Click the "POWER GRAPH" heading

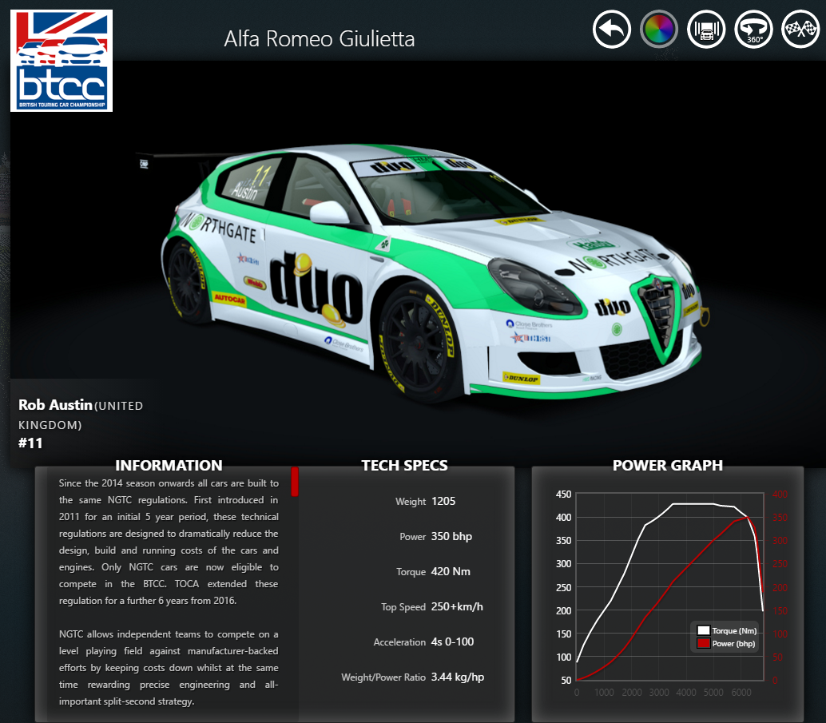668,465
